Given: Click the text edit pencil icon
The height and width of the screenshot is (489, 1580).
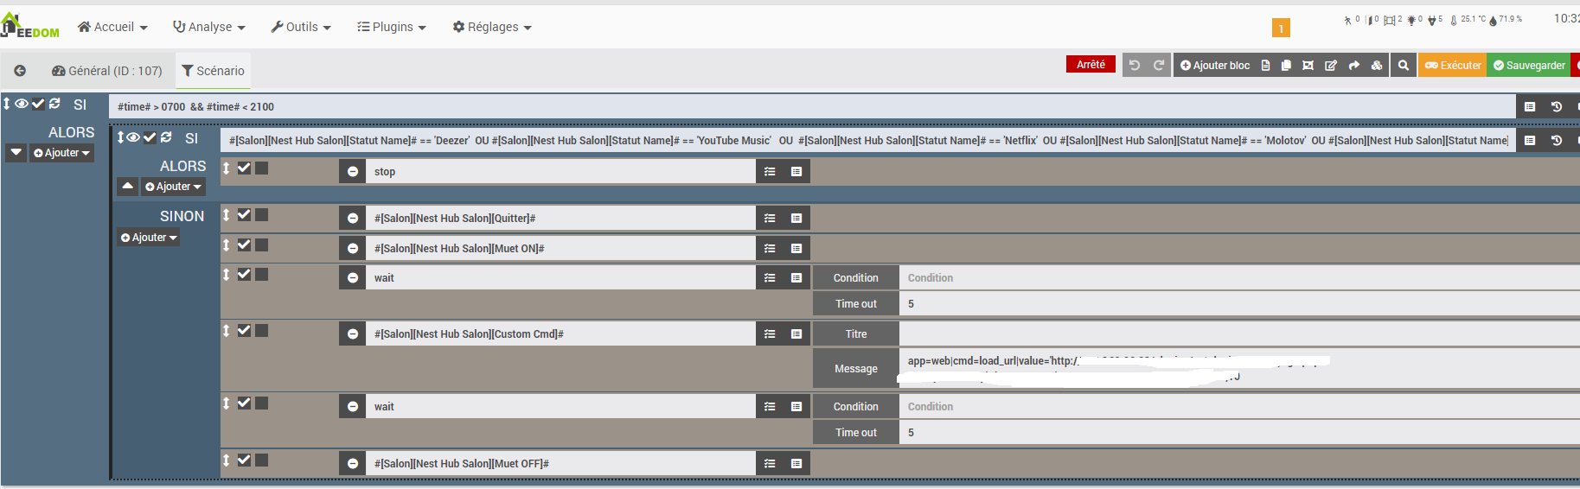Looking at the screenshot, I should pos(1331,65).
